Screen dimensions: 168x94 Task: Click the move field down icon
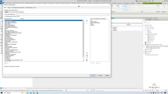click(x=99, y=63)
